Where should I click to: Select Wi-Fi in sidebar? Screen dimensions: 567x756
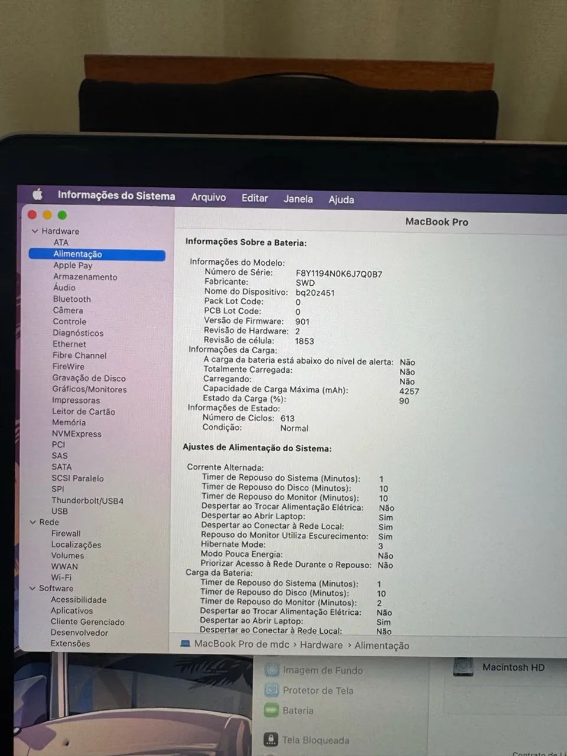click(x=61, y=577)
